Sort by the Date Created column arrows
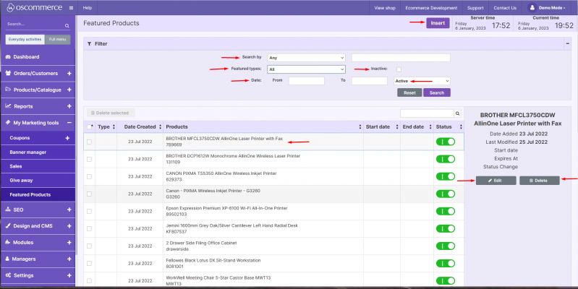This screenshot has width=578, height=289. 160,126
